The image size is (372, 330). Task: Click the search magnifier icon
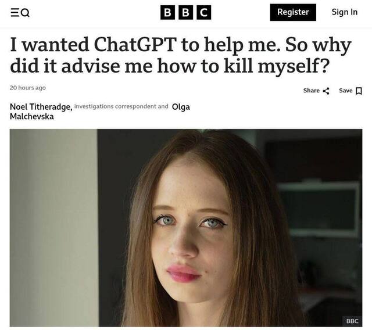click(x=25, y=13)
